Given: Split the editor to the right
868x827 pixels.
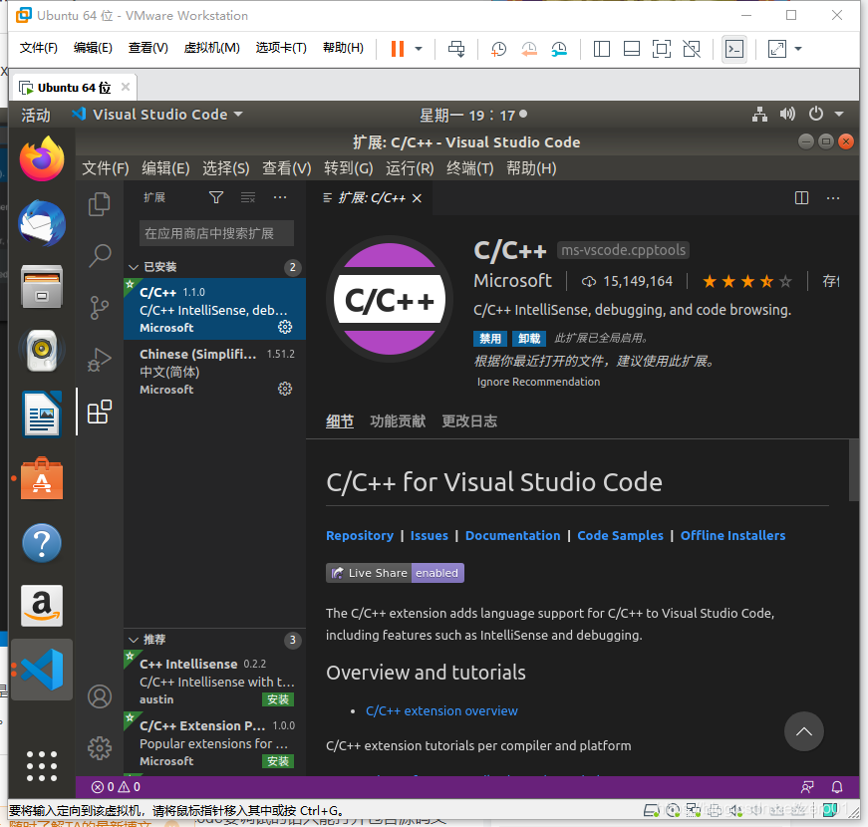Looking at the screenshot, I should (x=801, y=197).
